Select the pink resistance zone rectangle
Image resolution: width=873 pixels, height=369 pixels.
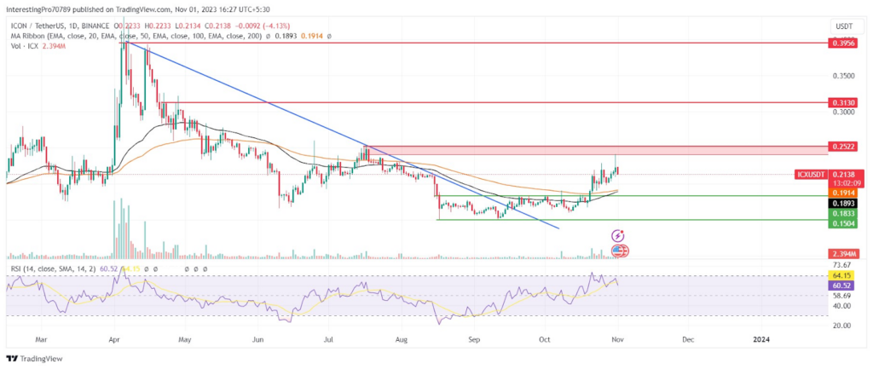pyautogui.click(x=596, y=150)
